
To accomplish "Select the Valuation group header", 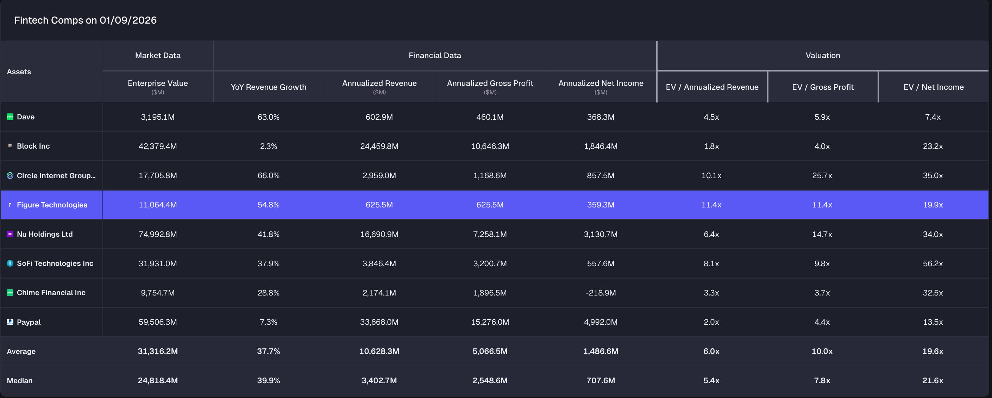I will [823, 56].
